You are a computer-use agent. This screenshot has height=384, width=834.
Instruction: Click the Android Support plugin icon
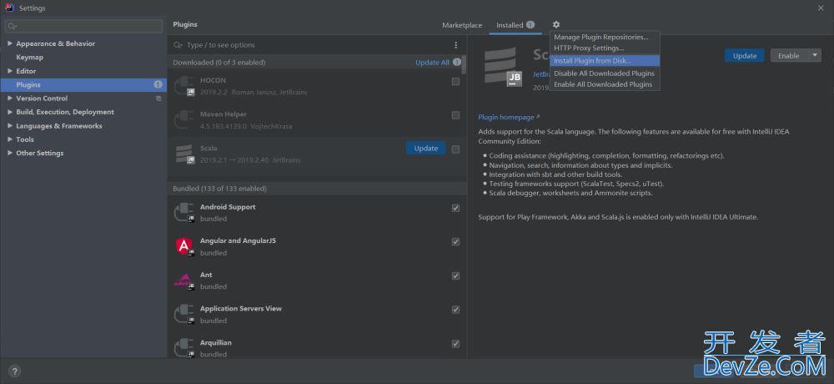pyautogui.click(x=184, y=213)
